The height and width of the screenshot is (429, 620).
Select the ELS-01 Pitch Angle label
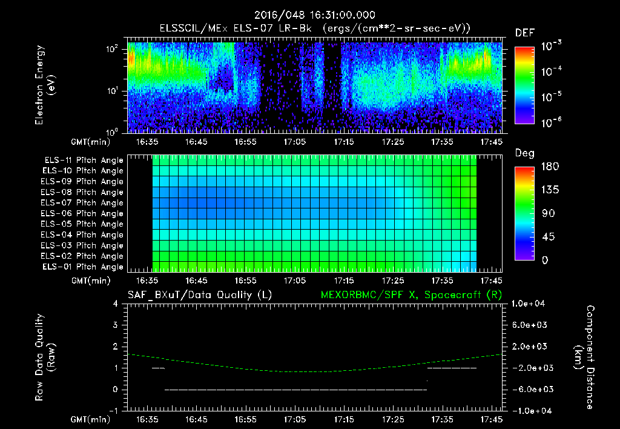(83, 267)
